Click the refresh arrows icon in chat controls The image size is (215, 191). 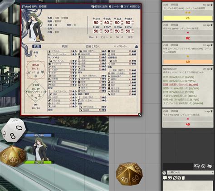[175, 178]
